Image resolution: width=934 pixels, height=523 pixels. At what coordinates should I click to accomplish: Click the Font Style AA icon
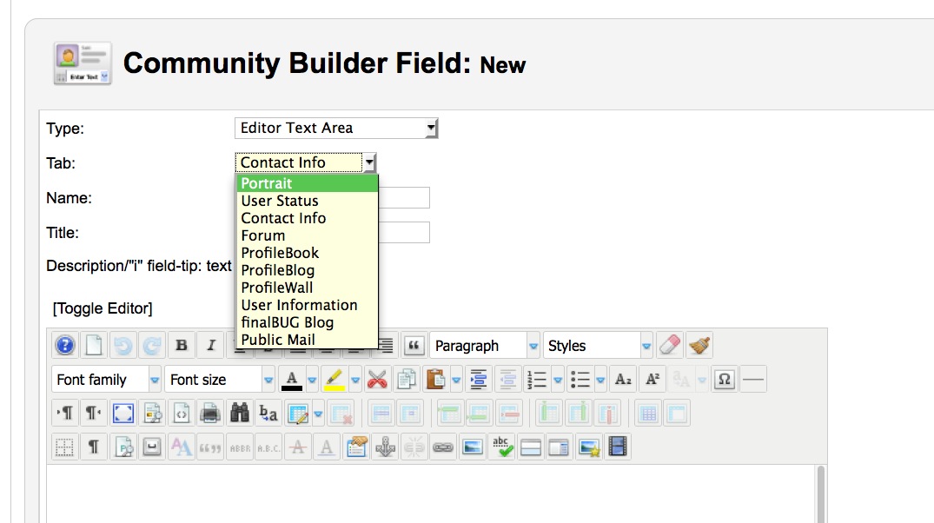pyautogui.click(x=181, y=447)
